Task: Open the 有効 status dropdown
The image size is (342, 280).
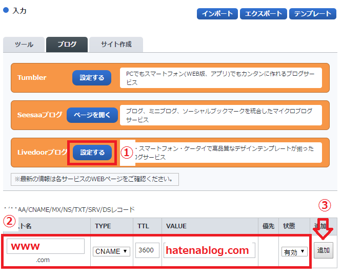Action: (294, 252)
